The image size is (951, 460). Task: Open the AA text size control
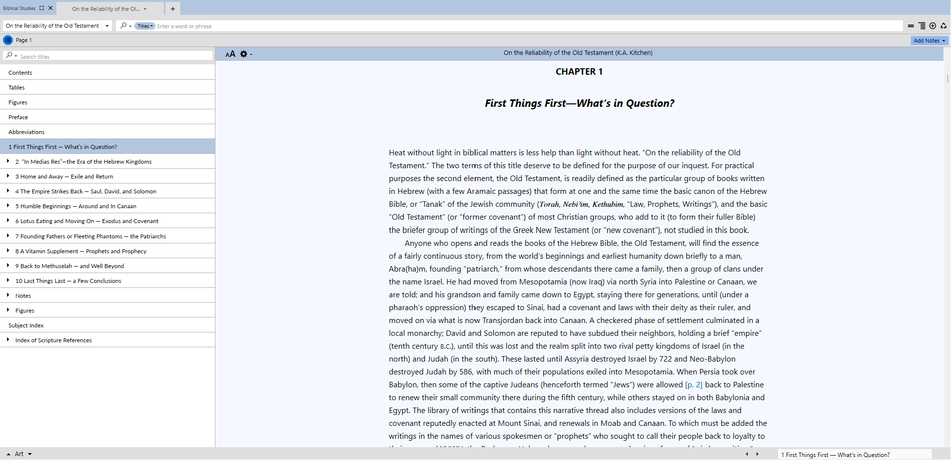(230, 54)
